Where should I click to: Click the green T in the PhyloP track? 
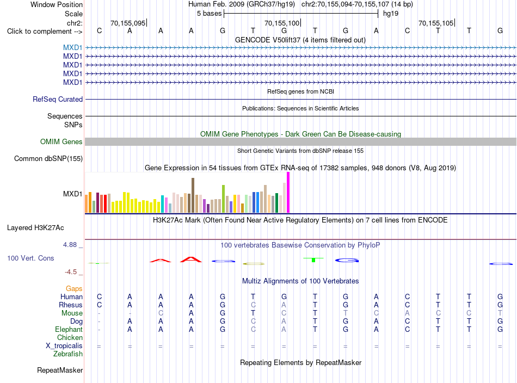tap(313, 260)
